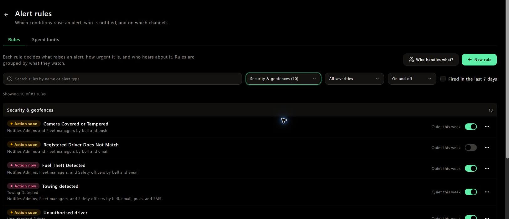Open more options for Fuel Theft Detected
This screenshot has height=219, width=509.
pos(487,168)
